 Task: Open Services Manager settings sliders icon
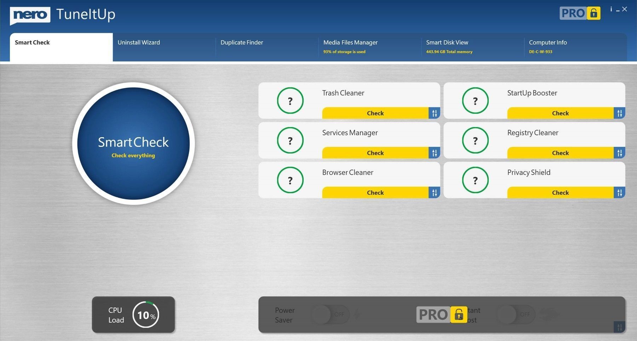(x=434, y=153)
